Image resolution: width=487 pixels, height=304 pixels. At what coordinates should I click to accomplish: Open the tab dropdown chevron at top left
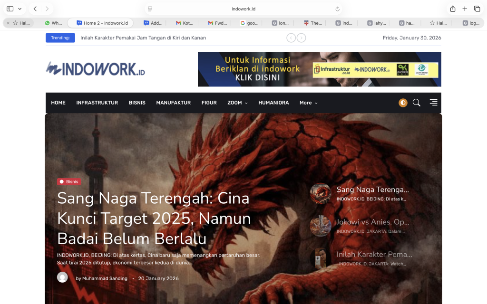coord(19,8)
